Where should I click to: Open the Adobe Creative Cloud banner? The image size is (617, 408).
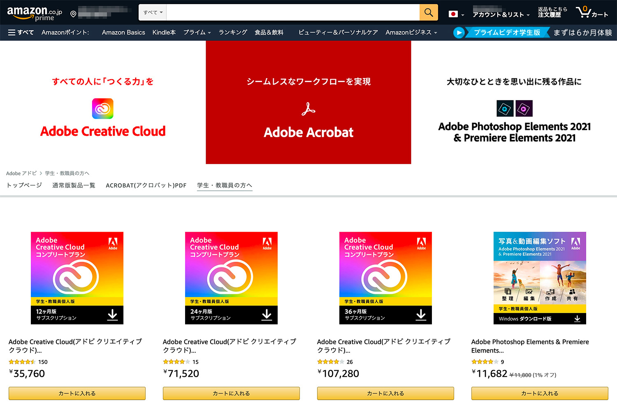click(103, 102)
